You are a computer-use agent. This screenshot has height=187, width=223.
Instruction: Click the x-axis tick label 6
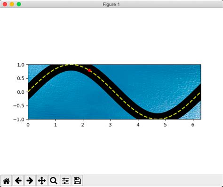click(x=193, y=125)
